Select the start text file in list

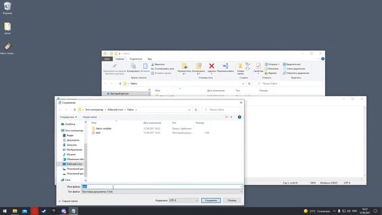pyautogui.click(x=98, y=133)
